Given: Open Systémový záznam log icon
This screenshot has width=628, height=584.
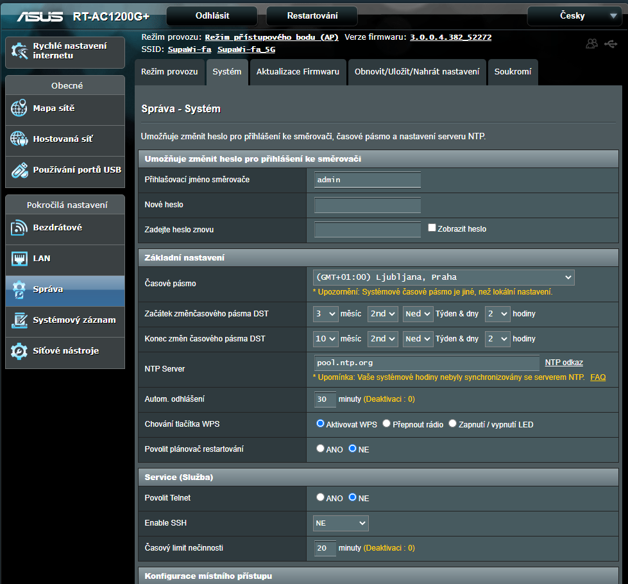Looking at the screenshot, I should [19, 320].
